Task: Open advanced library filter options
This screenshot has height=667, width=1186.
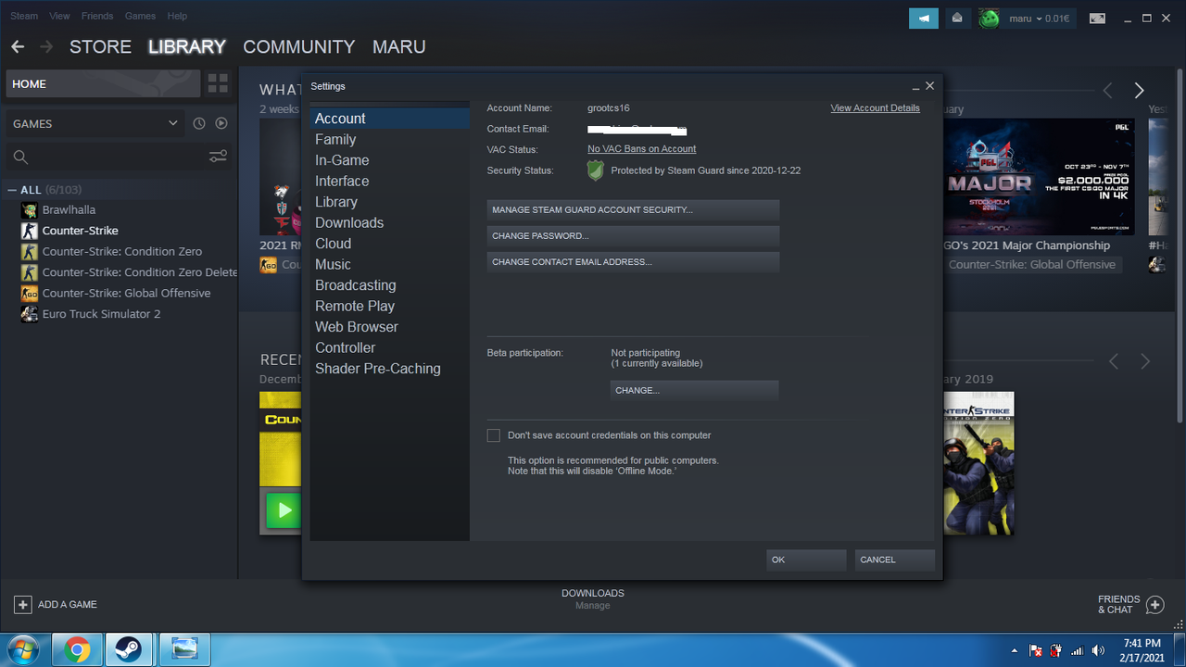Action: click(218, 156)
